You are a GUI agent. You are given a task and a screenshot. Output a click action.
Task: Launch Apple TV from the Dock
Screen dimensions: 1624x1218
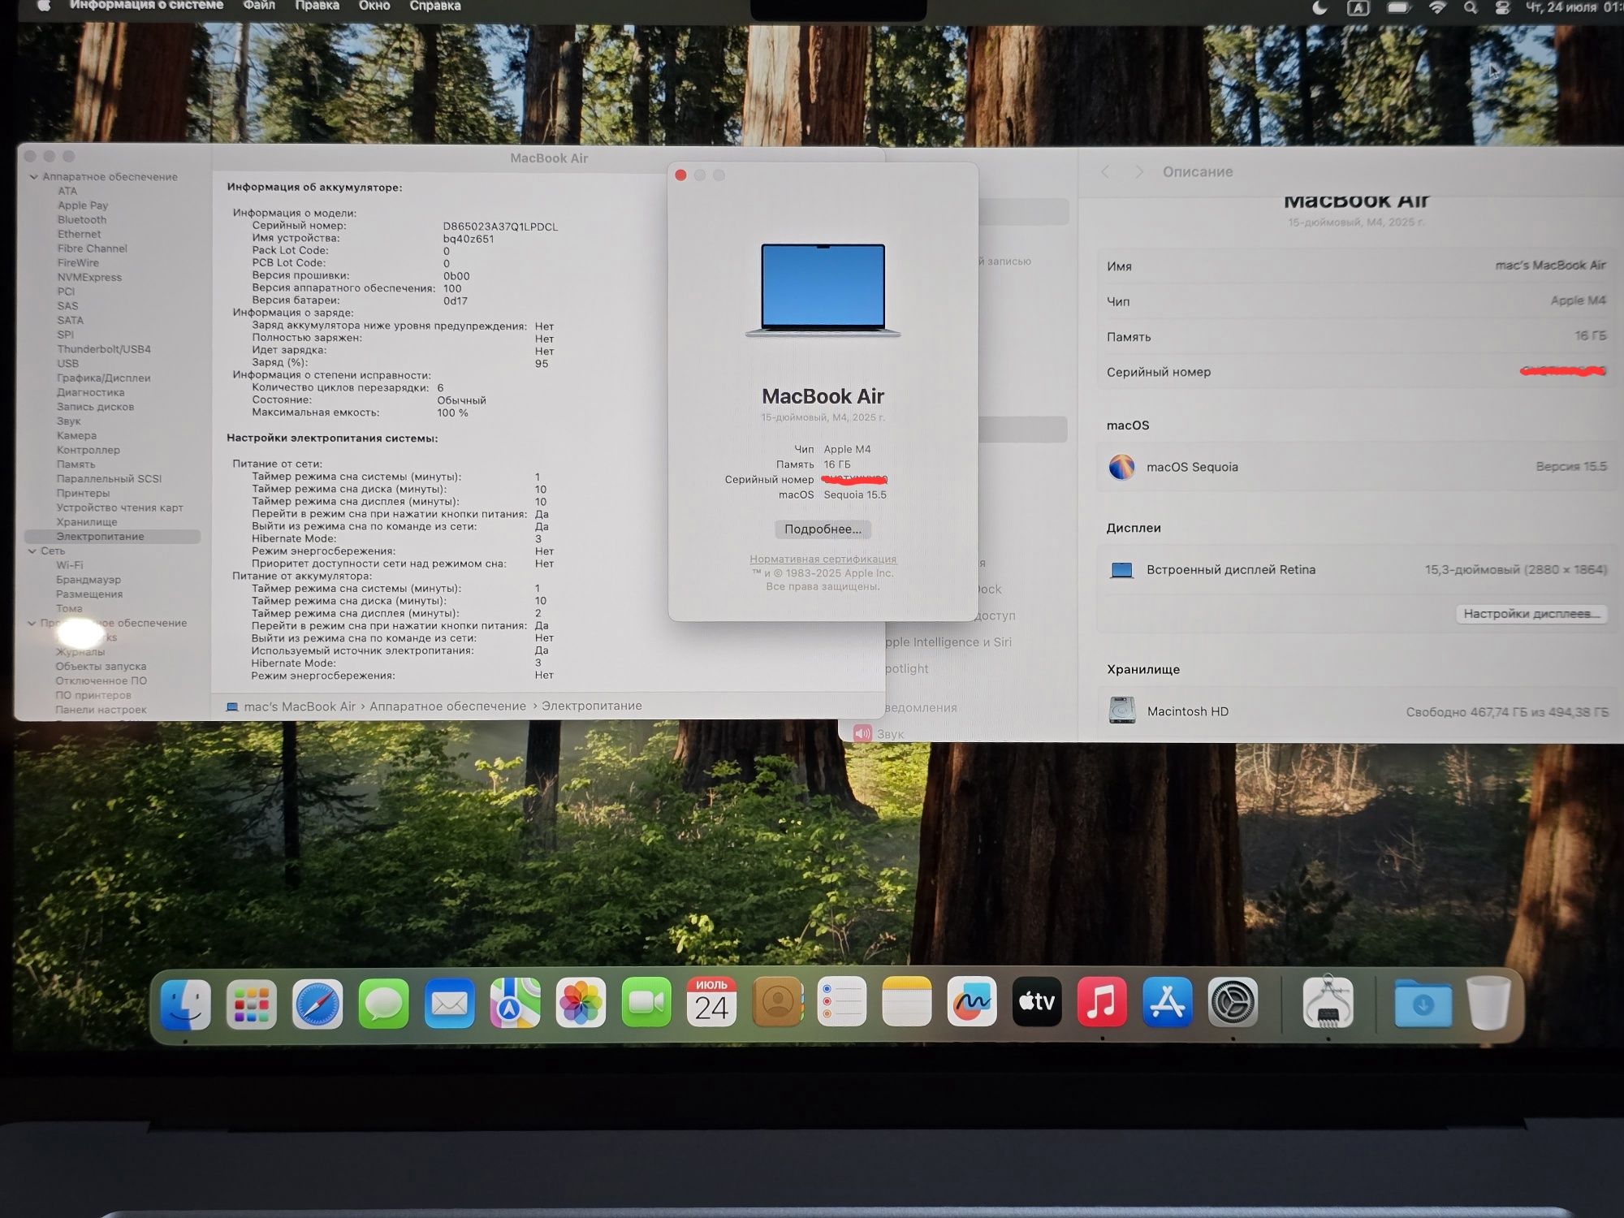point(1037,1002)
